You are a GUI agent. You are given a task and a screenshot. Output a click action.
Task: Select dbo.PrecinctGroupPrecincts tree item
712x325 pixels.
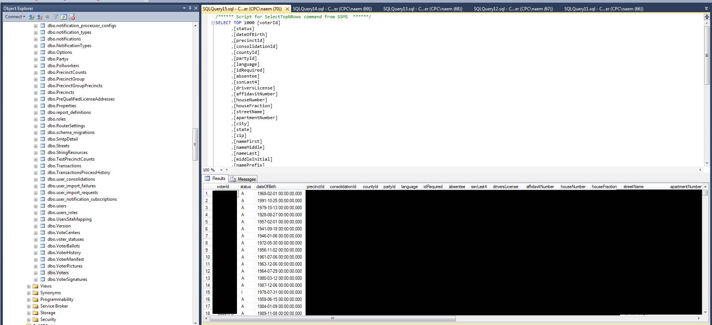pos(75,86)
